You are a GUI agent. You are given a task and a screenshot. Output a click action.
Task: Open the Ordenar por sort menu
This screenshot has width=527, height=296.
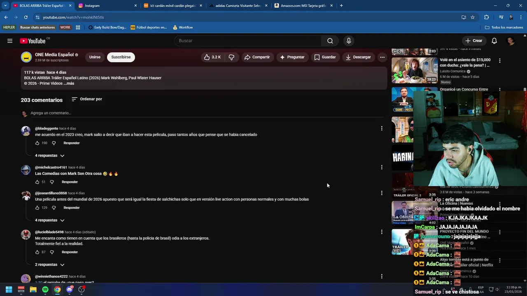87,99
